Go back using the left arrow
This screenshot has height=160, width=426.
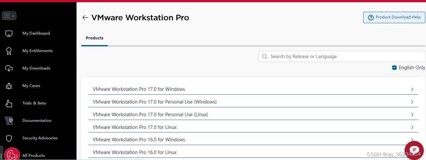point(85,17)
